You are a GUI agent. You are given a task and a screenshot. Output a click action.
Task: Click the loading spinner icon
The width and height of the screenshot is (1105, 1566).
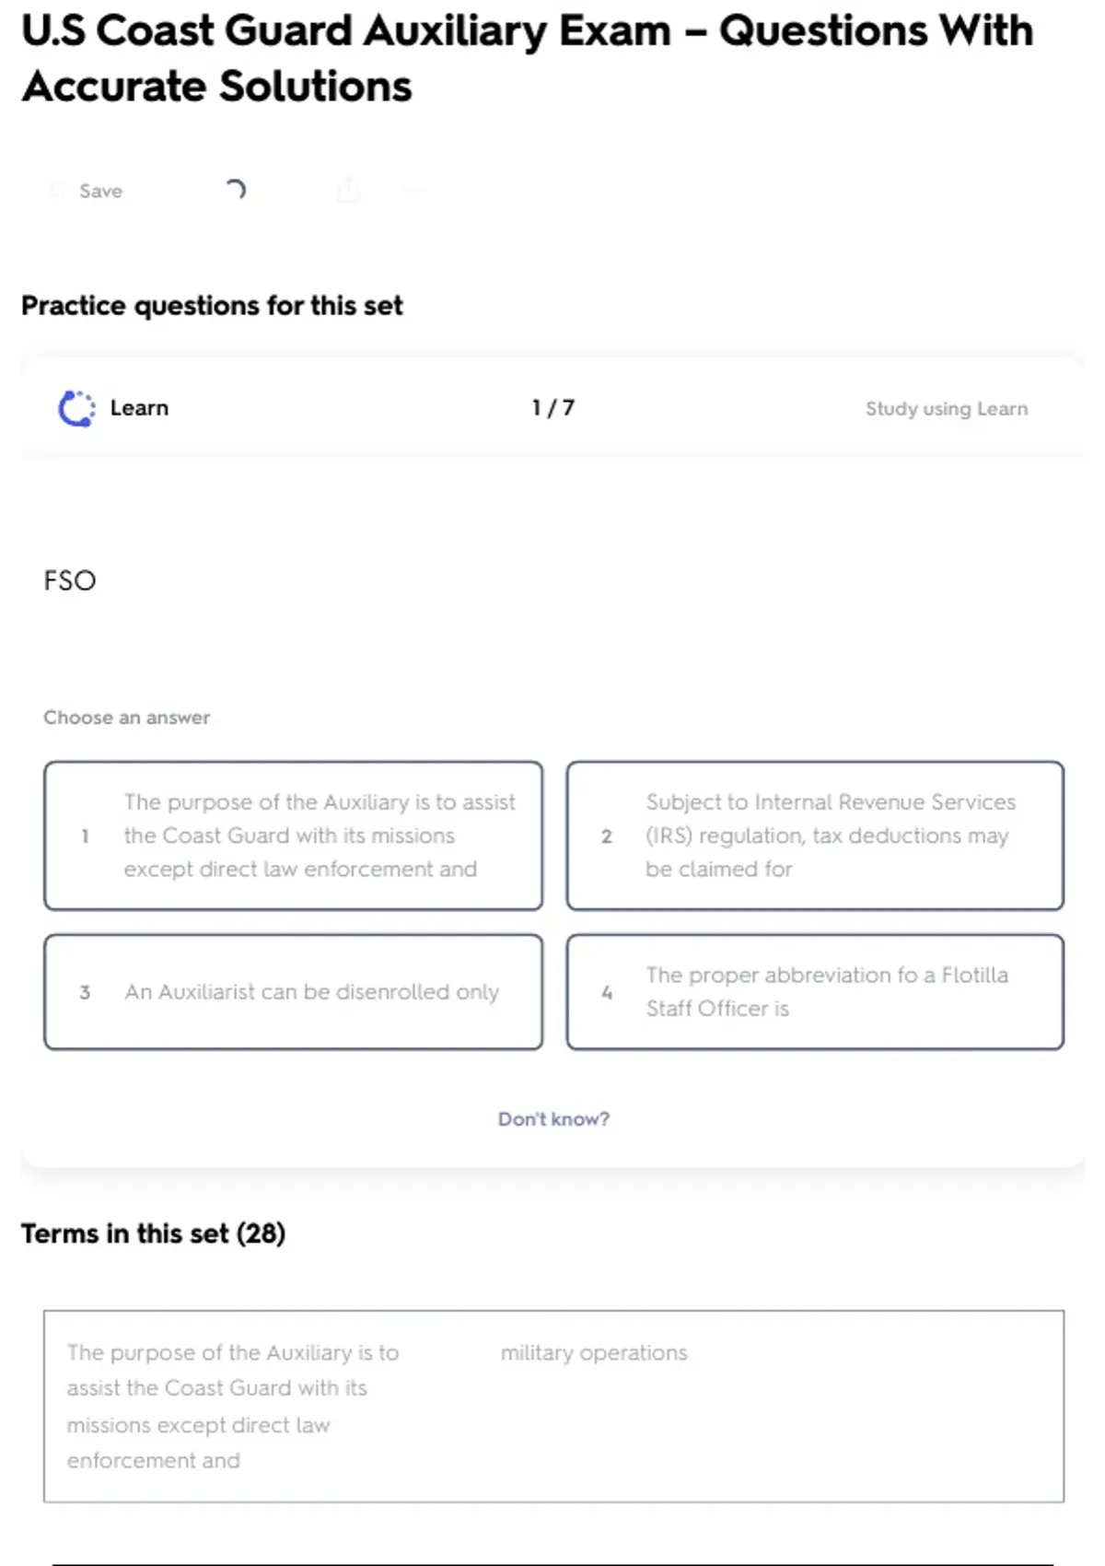coord(236,190)
